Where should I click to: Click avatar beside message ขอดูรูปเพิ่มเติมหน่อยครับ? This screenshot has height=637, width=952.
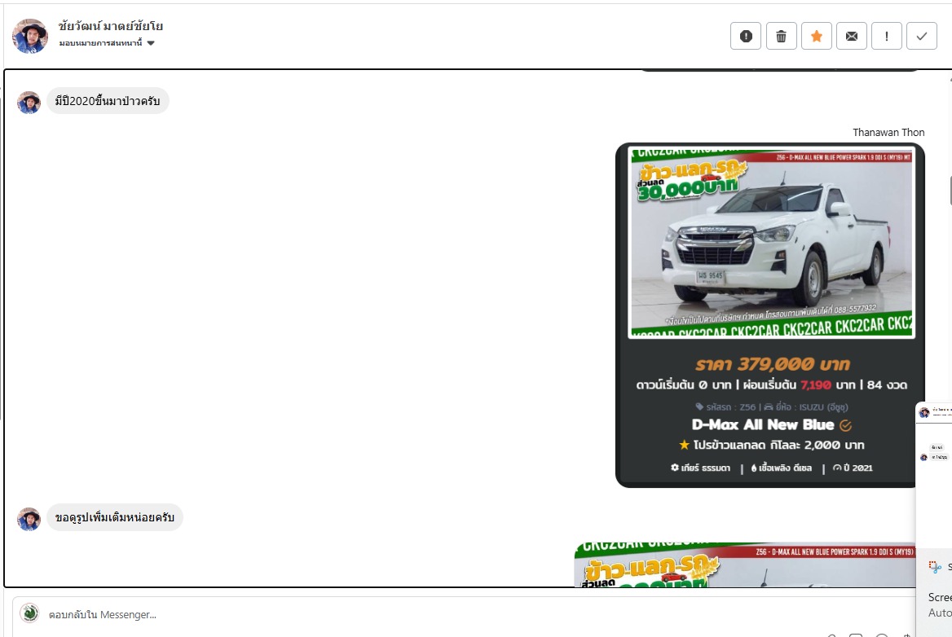point(29,520)
